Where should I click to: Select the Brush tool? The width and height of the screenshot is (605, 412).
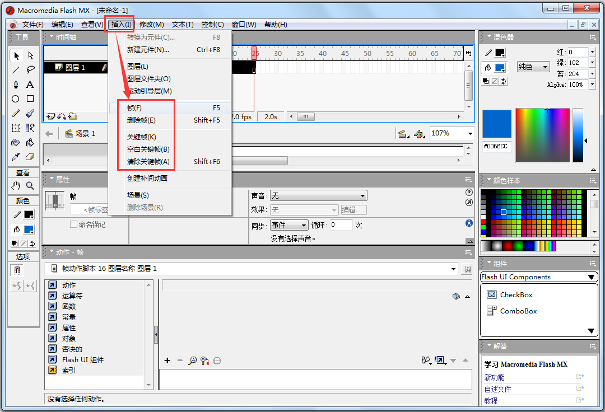click(x=30, y=113)
